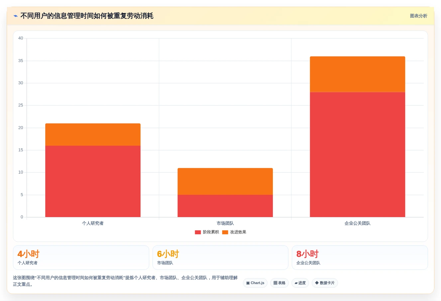
Task: Open the 4小时 个人研究者 data card
Action: pos(81,258)
